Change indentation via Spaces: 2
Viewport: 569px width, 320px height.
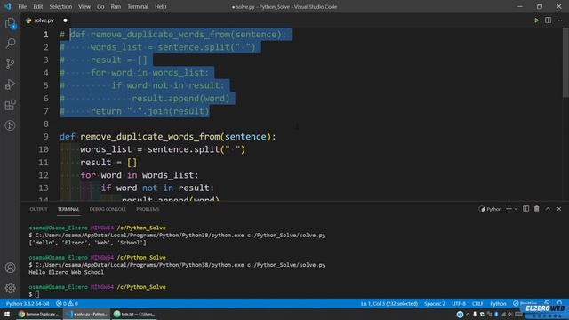point(435,303)
